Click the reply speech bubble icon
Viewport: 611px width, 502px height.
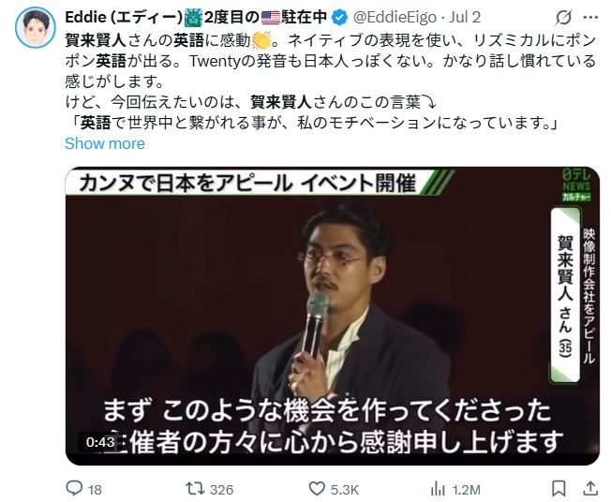[x=74, y=488]
